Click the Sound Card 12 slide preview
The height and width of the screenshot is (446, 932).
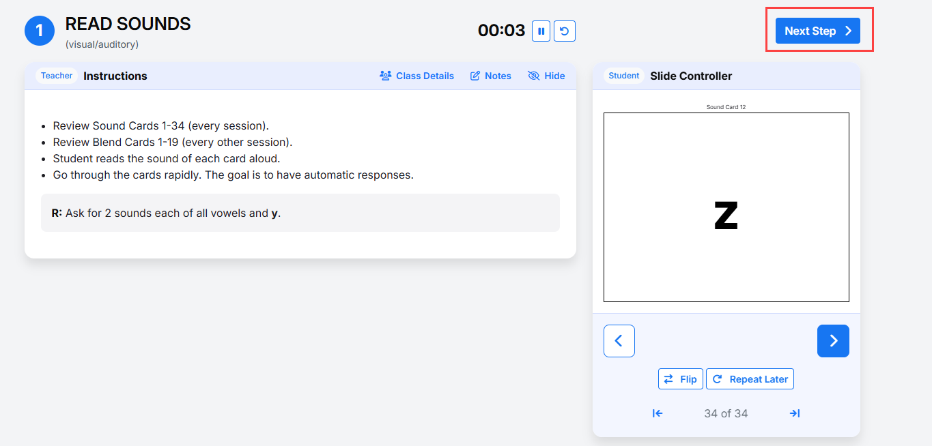[x=726, y=207]
